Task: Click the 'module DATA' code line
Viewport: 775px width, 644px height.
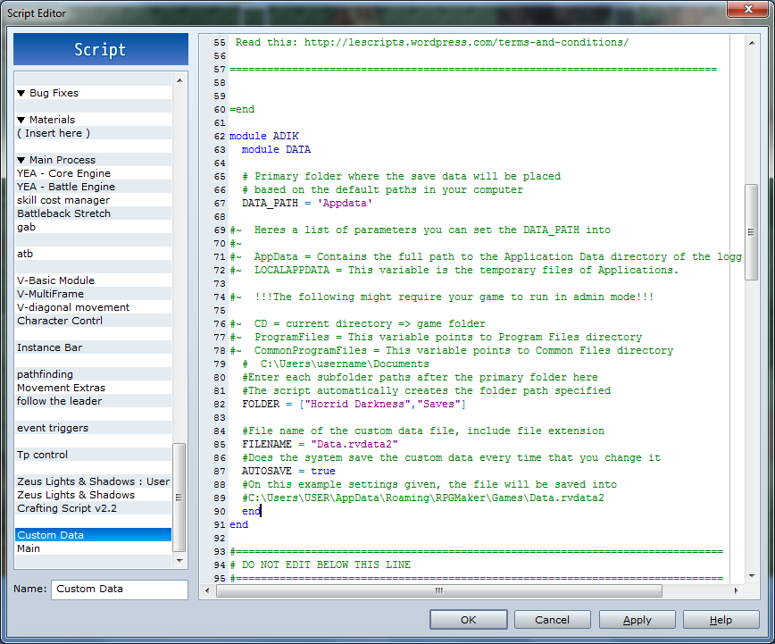Action: pos(276,149)
